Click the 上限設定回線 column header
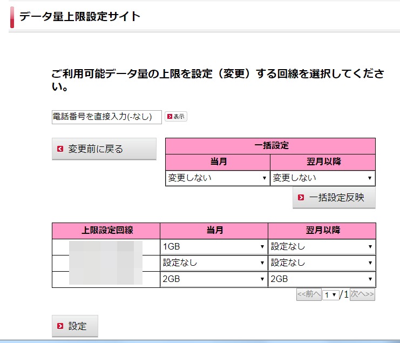The width and height of the screenshot is (400, 343). click(106, 231)
